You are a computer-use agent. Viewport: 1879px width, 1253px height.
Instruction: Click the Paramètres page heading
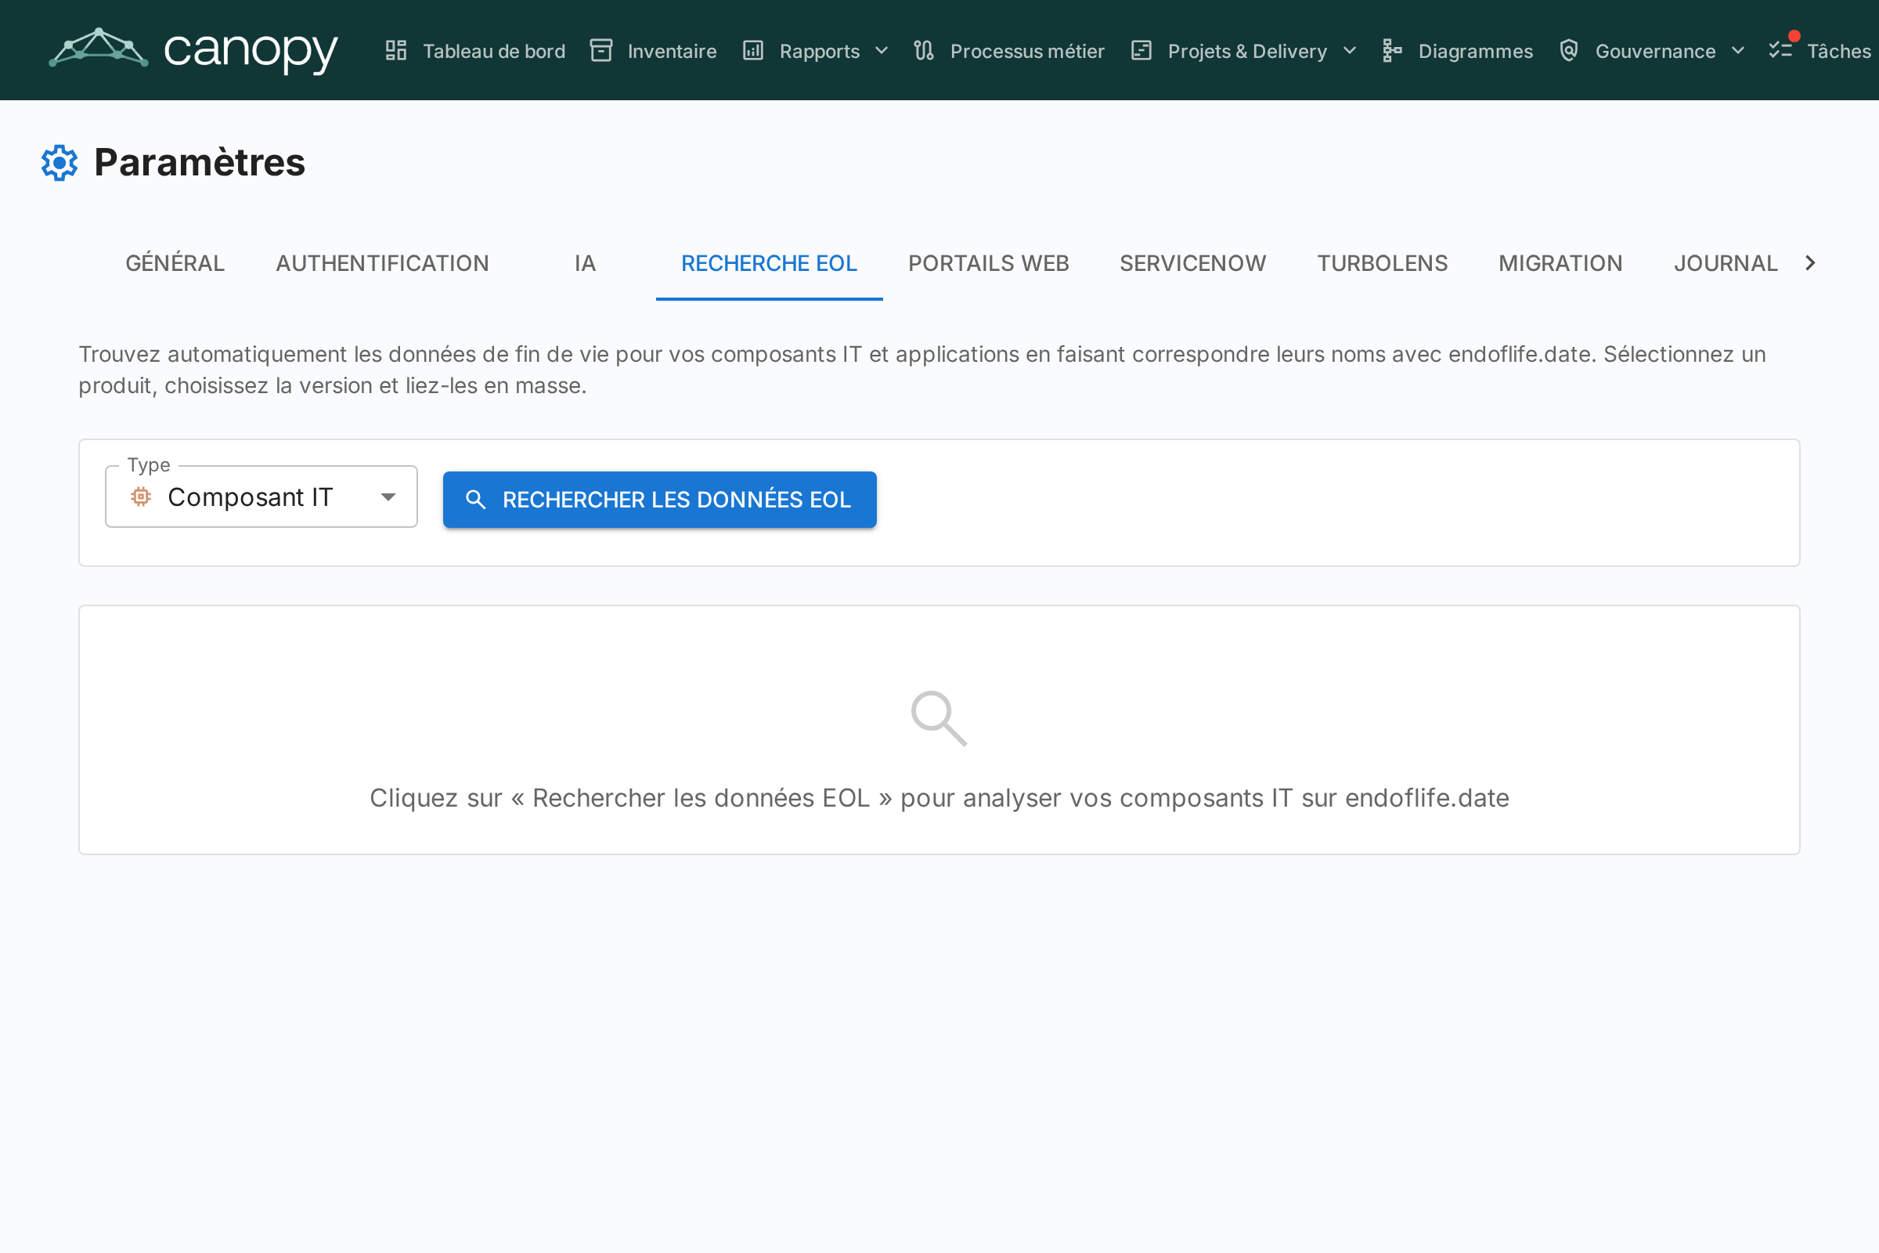click(x=200, y=162)
